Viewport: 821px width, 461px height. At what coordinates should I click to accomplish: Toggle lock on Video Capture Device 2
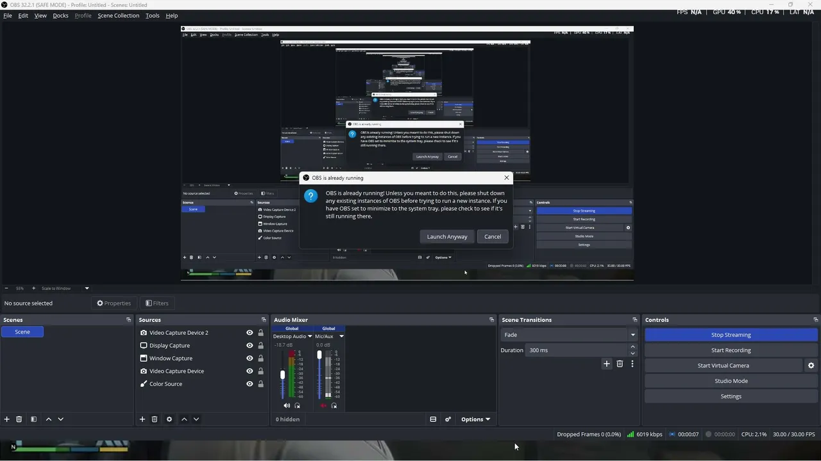click(x=260, y=333)
